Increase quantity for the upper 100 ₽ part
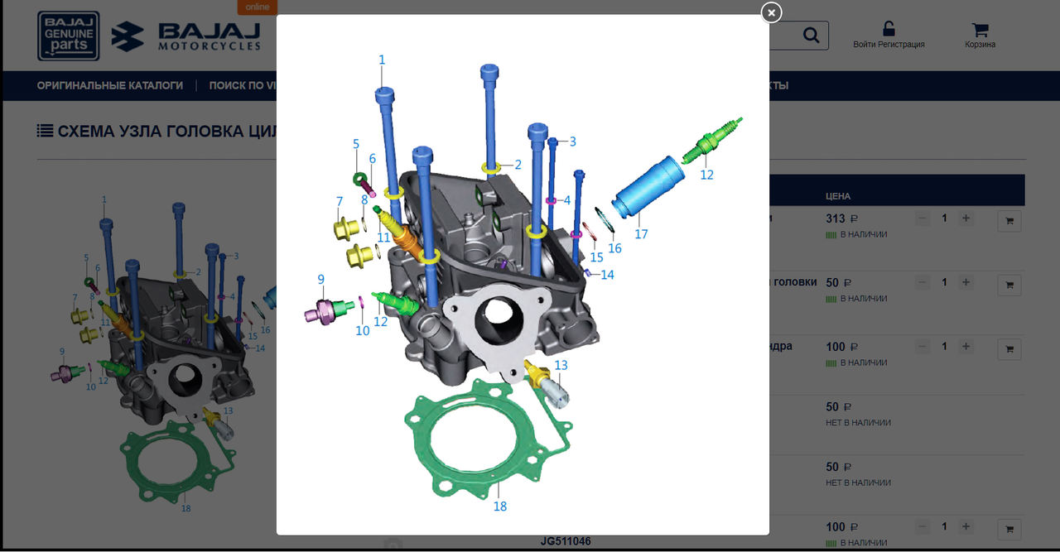The width and height of the screenshot is (1060, 552). pos(966,347)
